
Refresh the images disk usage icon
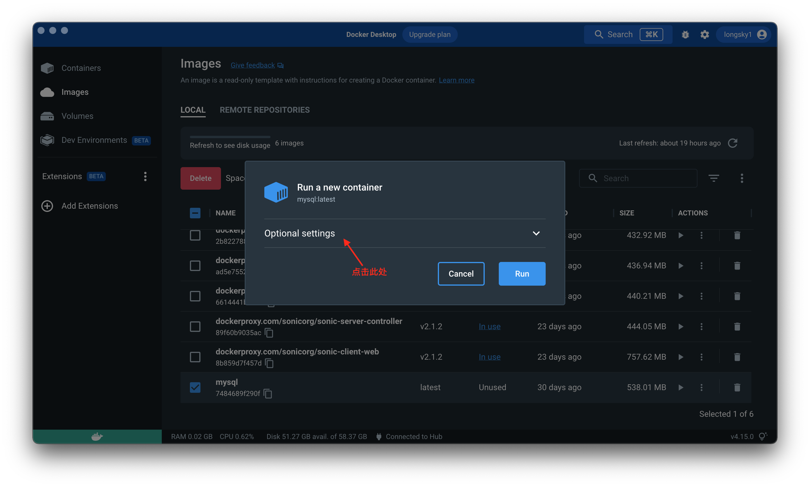click(x=733, y=143)
